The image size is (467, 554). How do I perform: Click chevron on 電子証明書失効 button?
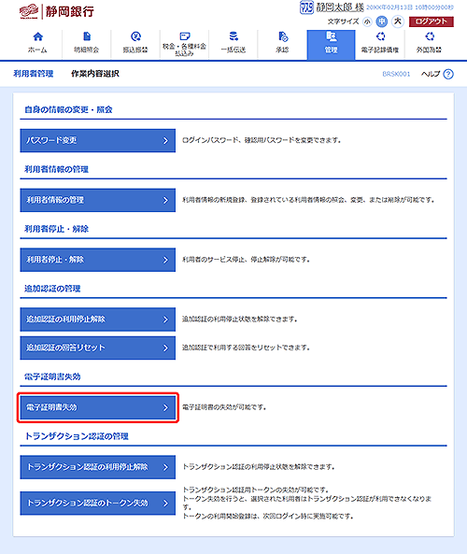click(165, 407)
